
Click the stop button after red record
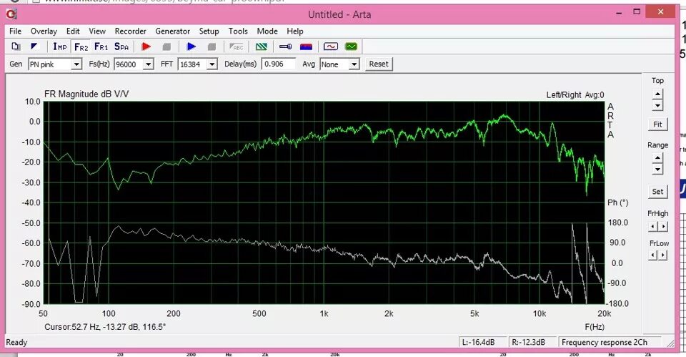click(166, 47)
